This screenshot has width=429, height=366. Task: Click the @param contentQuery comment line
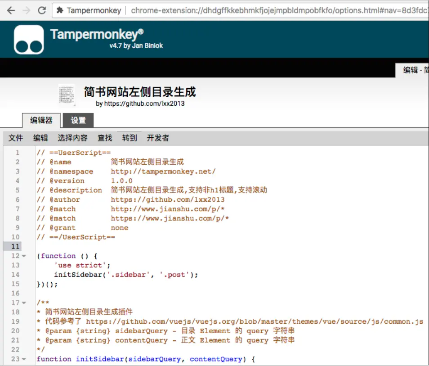(x=166, y=340)
